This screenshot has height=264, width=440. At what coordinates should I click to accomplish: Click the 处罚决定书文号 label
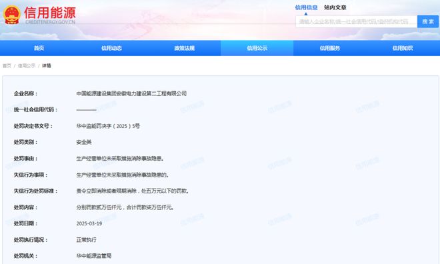pyautogui.click(x=33, y=126)
